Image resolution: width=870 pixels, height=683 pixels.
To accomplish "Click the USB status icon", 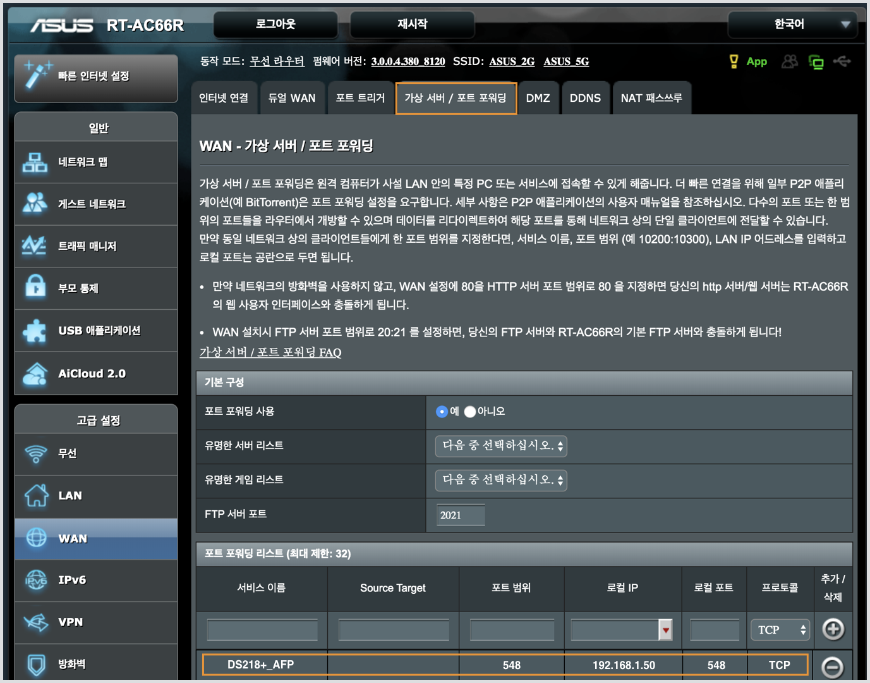I will click(842, 61).
